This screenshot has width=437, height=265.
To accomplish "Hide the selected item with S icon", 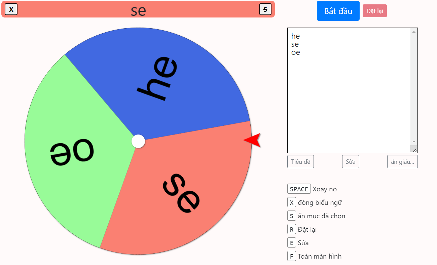I will coord(265,9).
